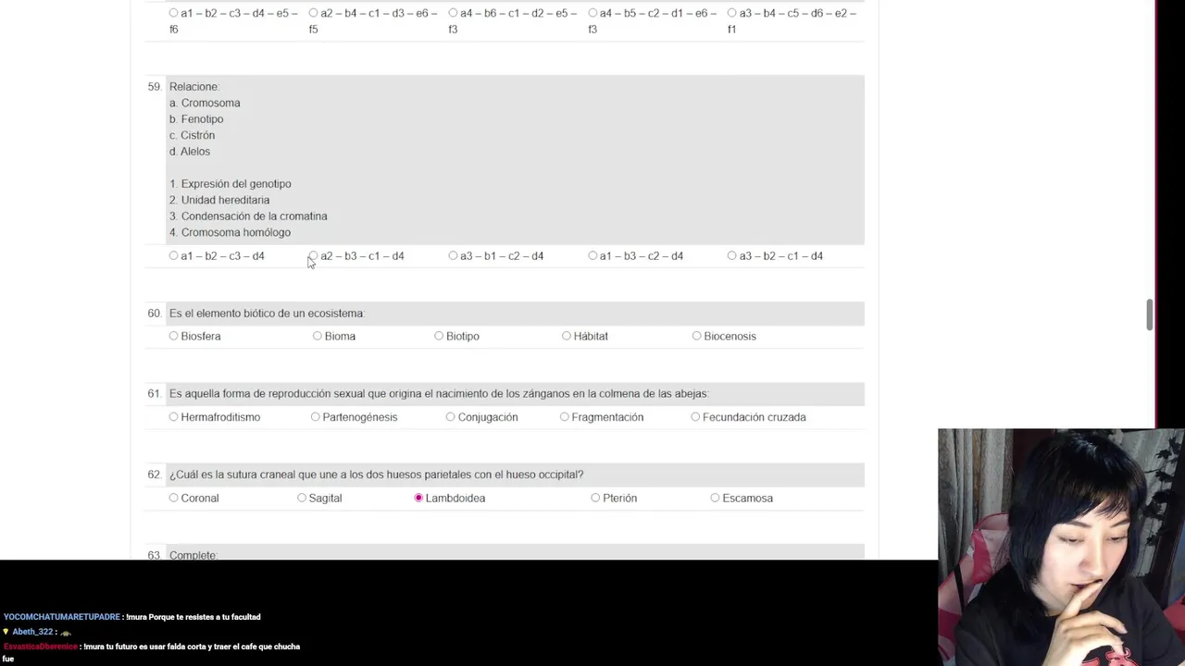The image size is (1185, 666).
Task: Select option a2 – b3 – c1 – d4 for question 59
Action: [x=313, y=256]
